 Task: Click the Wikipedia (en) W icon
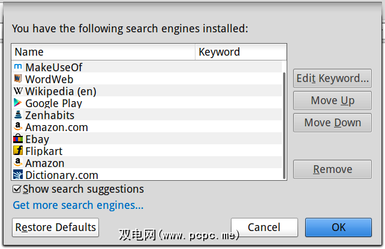(x=18, y=91)
